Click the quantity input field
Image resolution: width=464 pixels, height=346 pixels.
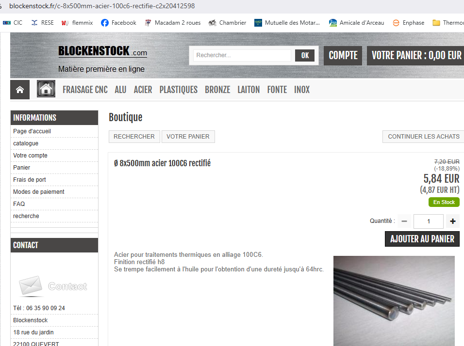[428, 221]
